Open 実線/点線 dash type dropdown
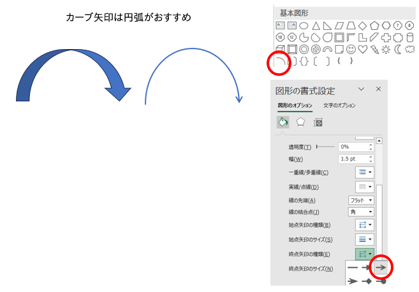The width and height of the screenshot is (419, 292). coord(365,187)
